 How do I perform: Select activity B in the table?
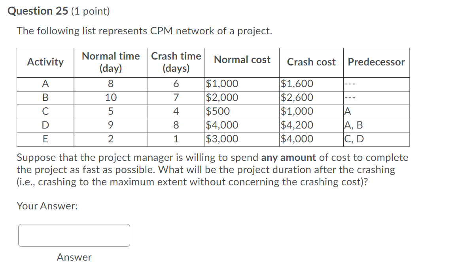click(x=45, y=97)
